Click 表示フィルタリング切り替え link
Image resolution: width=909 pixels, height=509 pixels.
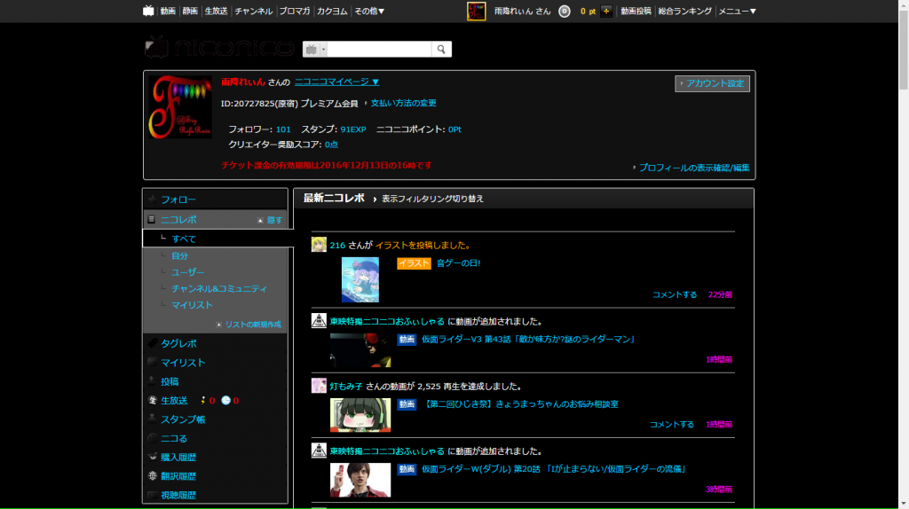pos(432,199)
